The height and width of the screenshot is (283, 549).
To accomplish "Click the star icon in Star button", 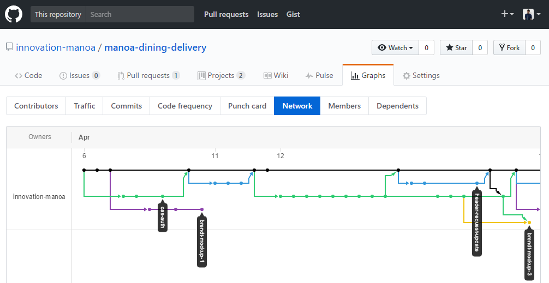I will [450, 47].
